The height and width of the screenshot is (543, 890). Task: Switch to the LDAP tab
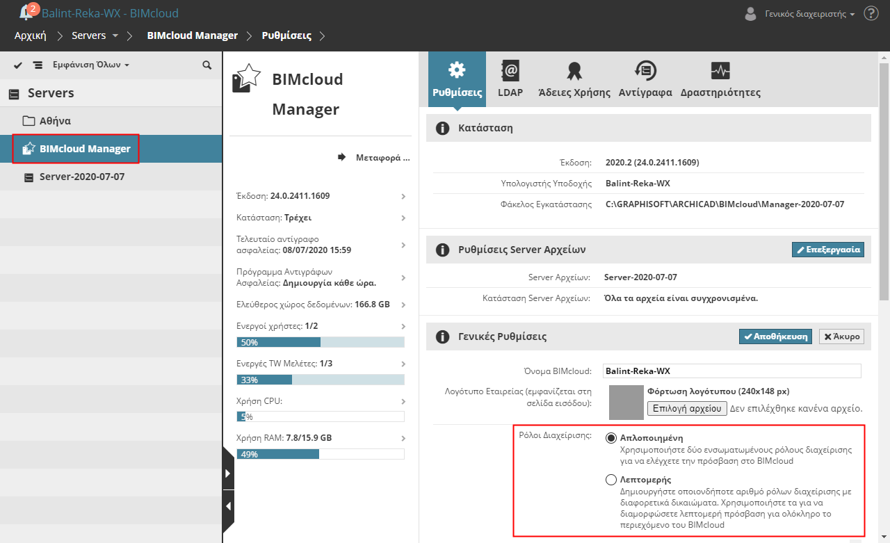point(510,79)
